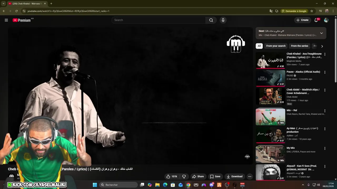Image resolution: width=337 pixels, height=189 pixels.
Task: Open File Explorer from the taskbar
Action: (157, 185)
